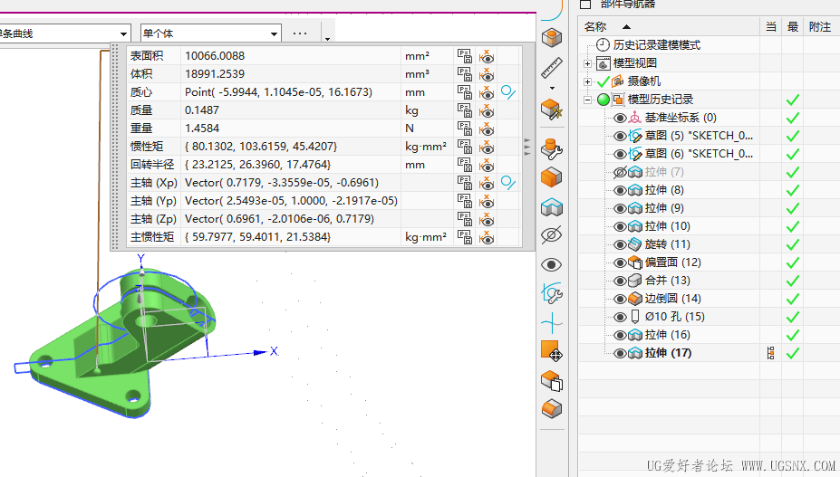Click the crossed-out eye hide icon in the sidebar
The width and height of the screenshot is (840, 477).
click(x=551, y=236)
